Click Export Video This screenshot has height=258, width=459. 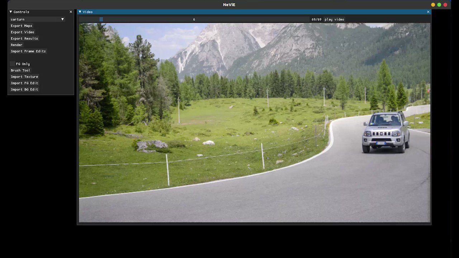[x=22, y=32]
